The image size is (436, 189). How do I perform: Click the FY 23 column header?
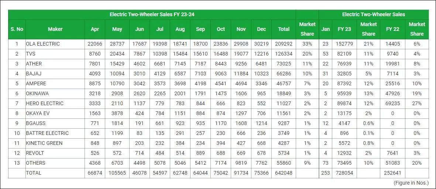pos(344,29)
